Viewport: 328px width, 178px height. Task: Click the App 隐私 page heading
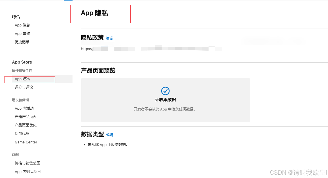click(94, 13)
